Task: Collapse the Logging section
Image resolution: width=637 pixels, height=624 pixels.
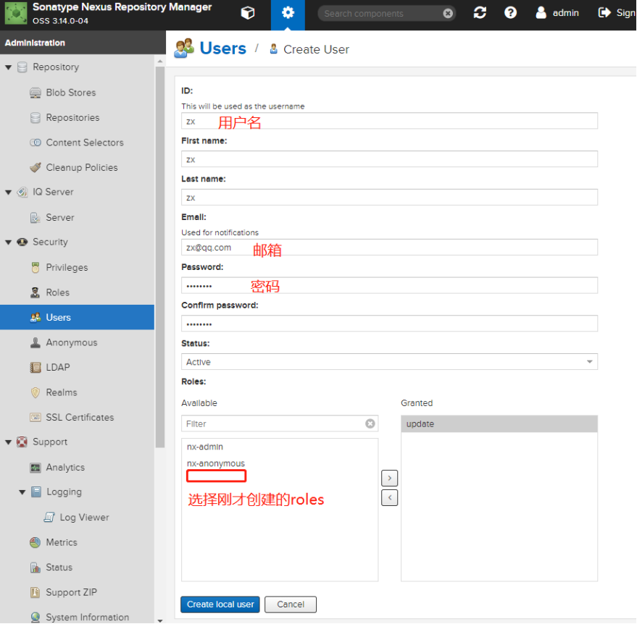Action: point(22,492)
